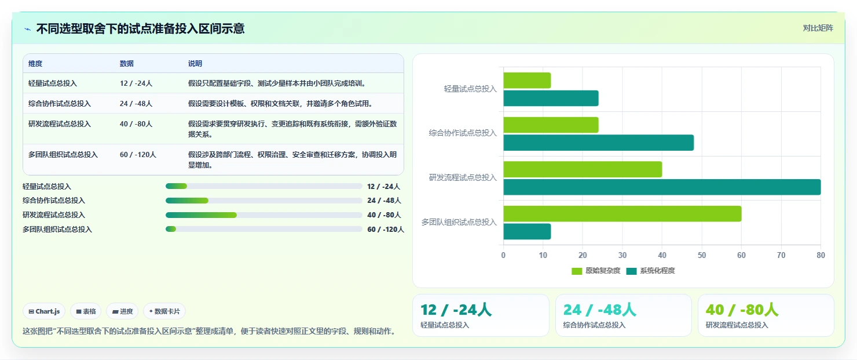
Task: Click chart axis label 综合协作试点总投入
Action: [463, 133]
